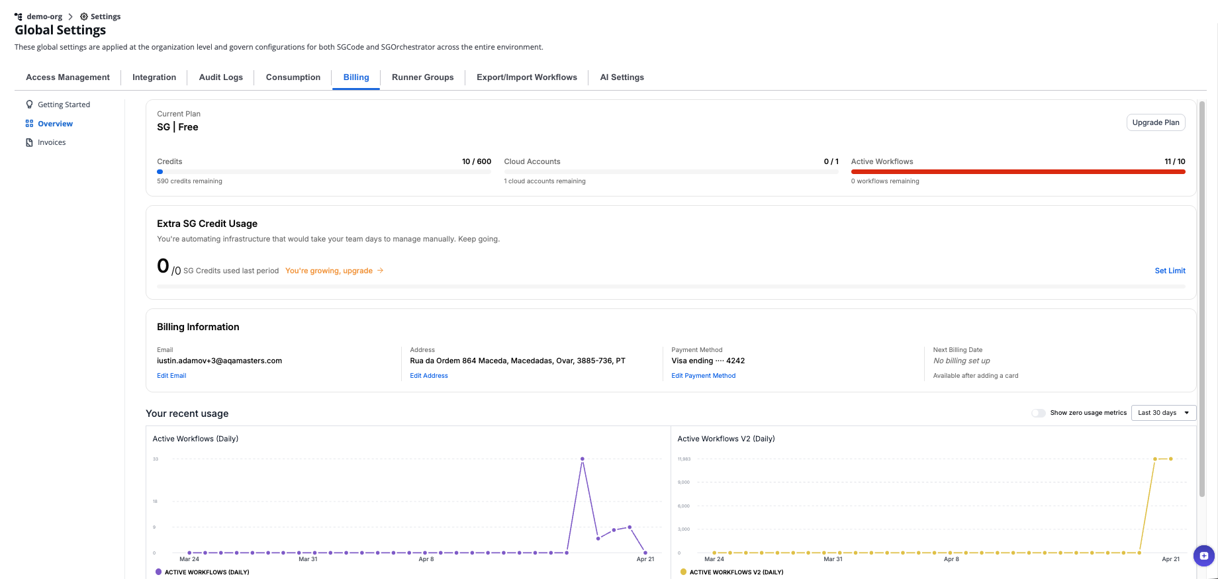Open the Audit Logs tab
The image size is (1218, 579).
221,77
